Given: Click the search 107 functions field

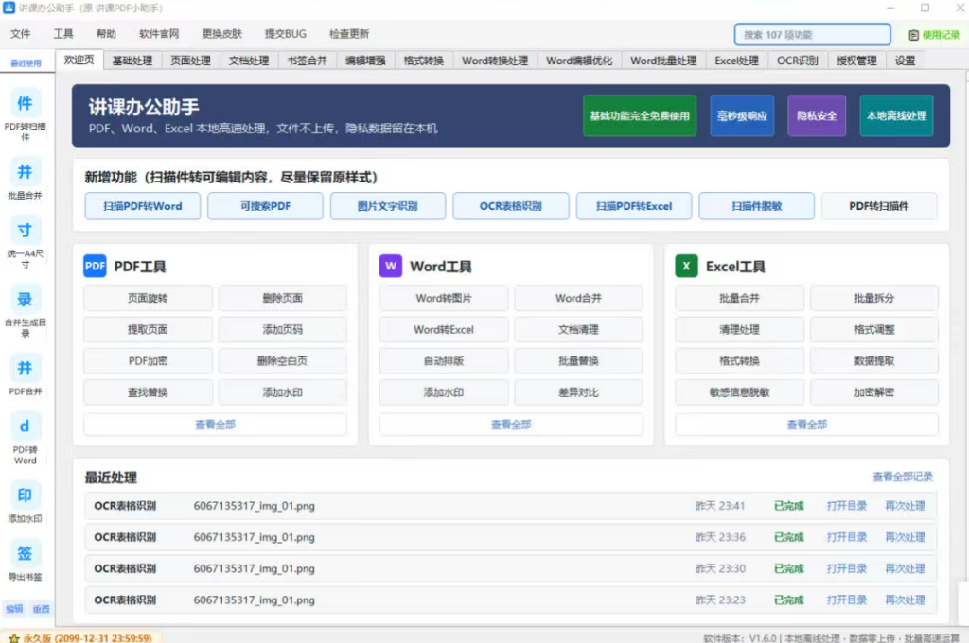Looking at the screenshot, I should pyautogui.click(x=812, y=35).
